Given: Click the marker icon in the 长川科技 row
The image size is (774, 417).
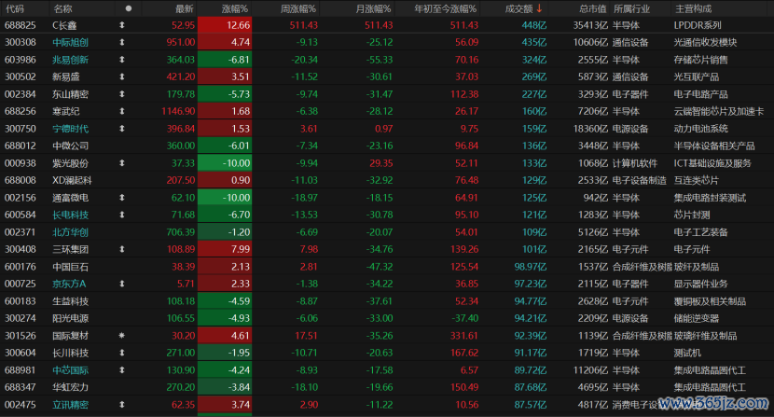Looking at the screenshot, I should click(x=122, y=353).
